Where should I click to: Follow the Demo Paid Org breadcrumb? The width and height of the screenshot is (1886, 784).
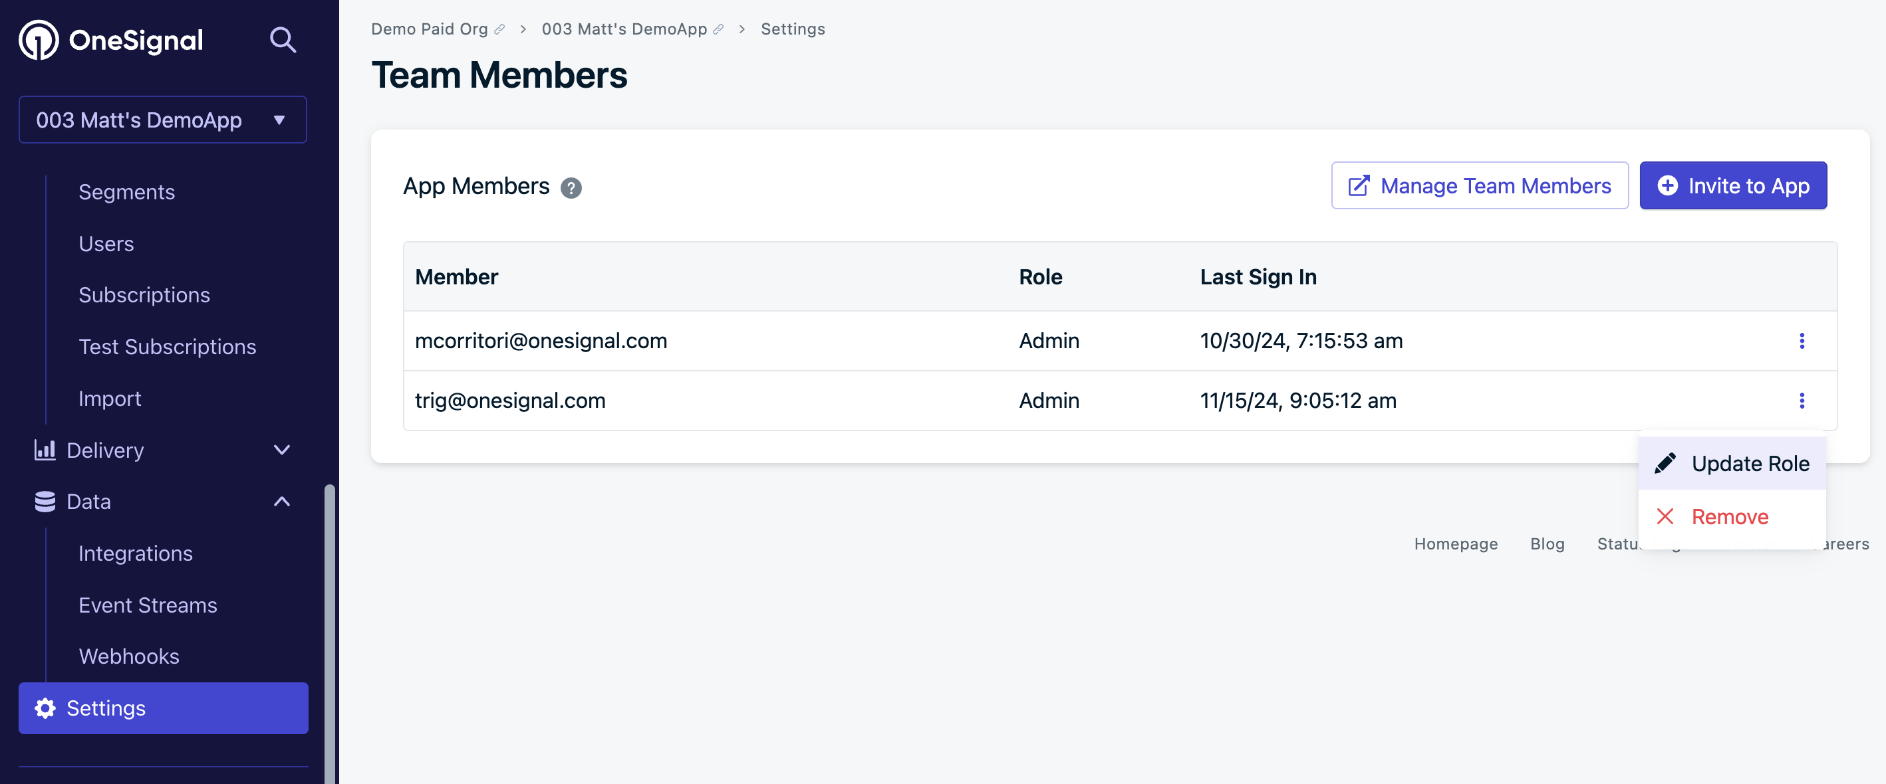pyautogui.click(x=429, y=29)
